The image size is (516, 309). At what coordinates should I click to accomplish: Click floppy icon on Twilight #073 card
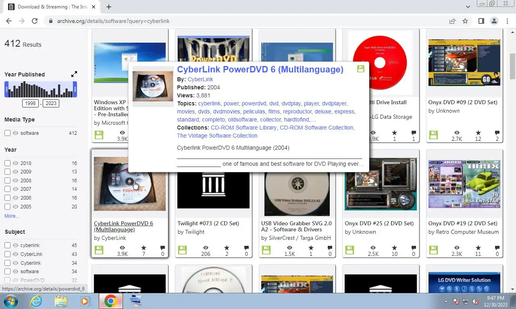click(182, 250)
